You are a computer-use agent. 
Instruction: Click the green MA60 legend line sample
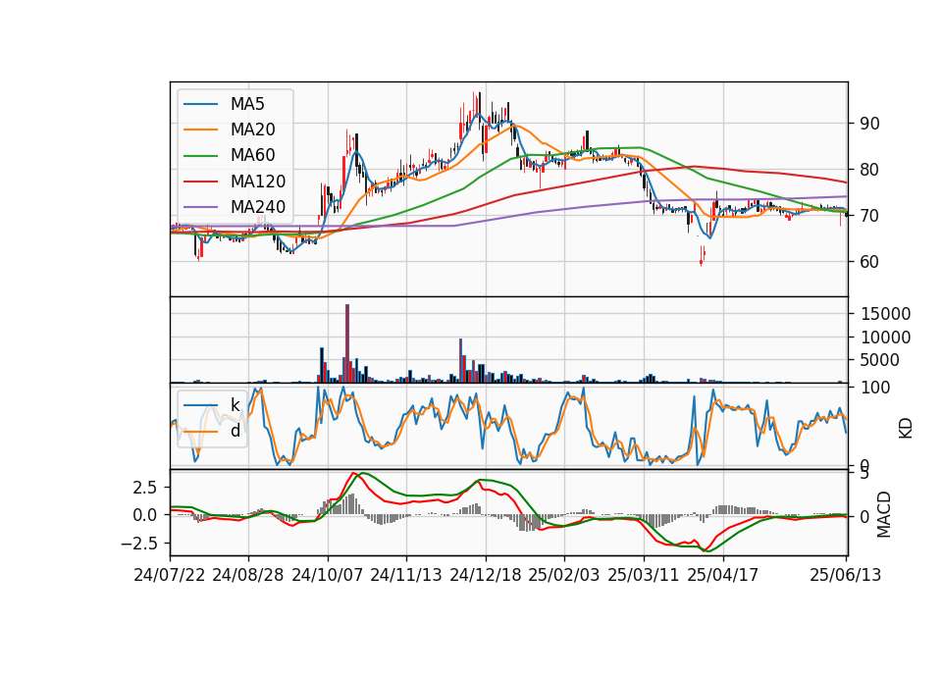tap(200, 156)
